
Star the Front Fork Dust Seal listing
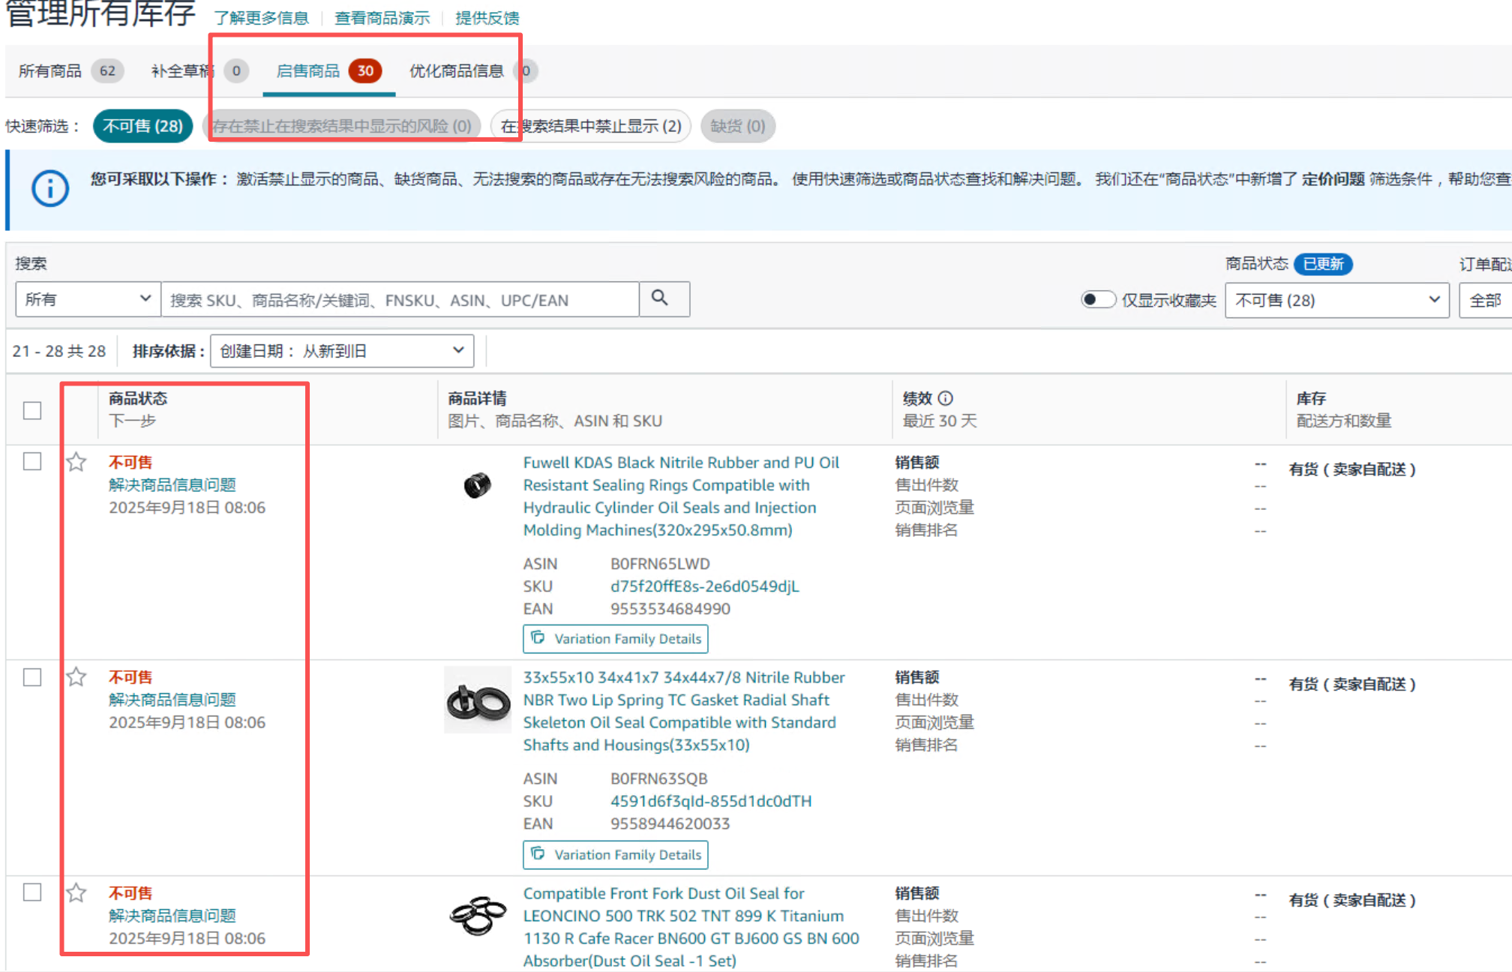click(76, 892)
